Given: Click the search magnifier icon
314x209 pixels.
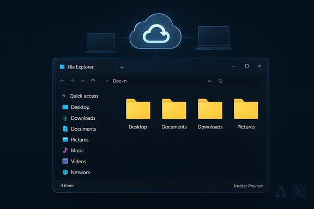Looking at the screenshot, I should (220, 81).
